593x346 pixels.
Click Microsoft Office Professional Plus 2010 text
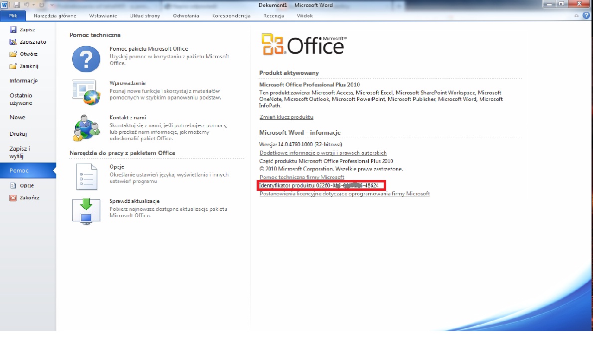click(309, 85)
